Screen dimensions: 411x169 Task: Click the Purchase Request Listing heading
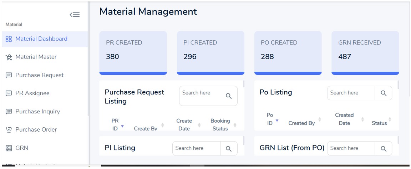coord(135,97)
